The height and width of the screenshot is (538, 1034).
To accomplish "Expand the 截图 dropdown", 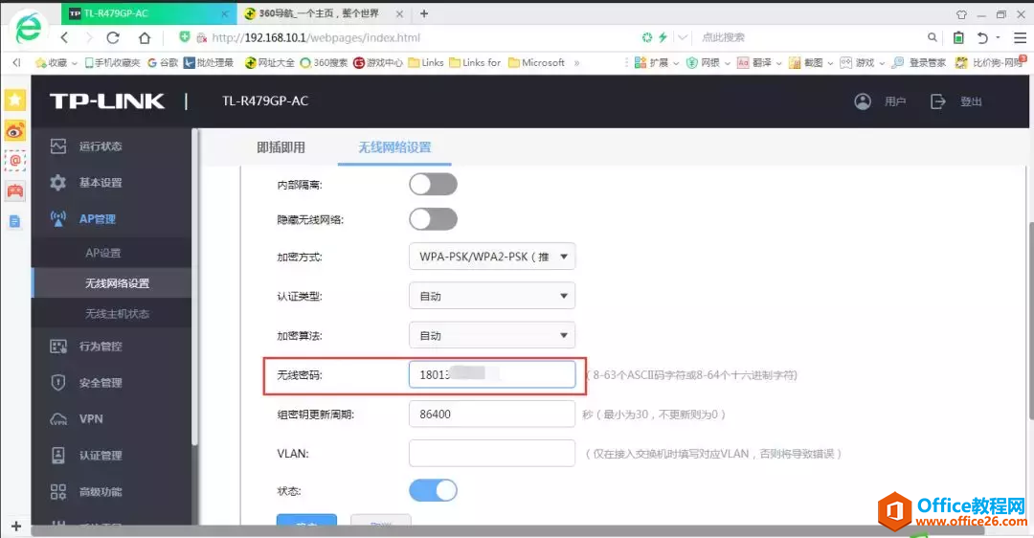I will tap(830, 63).
